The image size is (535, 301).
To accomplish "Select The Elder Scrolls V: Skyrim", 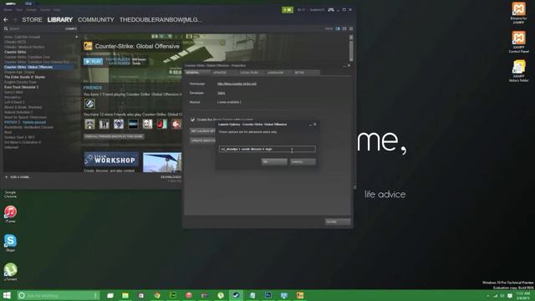I will pyautogui.click(x=24, y=77).
